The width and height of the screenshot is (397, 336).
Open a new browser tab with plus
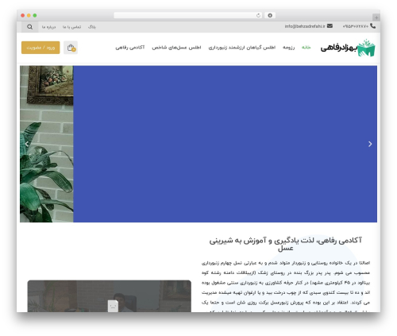[x=376, y=17]
